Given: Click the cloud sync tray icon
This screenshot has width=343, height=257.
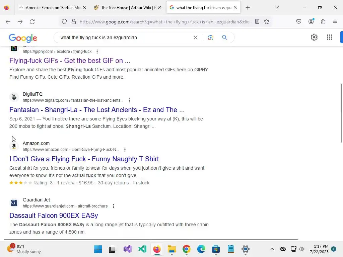Looking at the screenshot, I should [283, 249].
